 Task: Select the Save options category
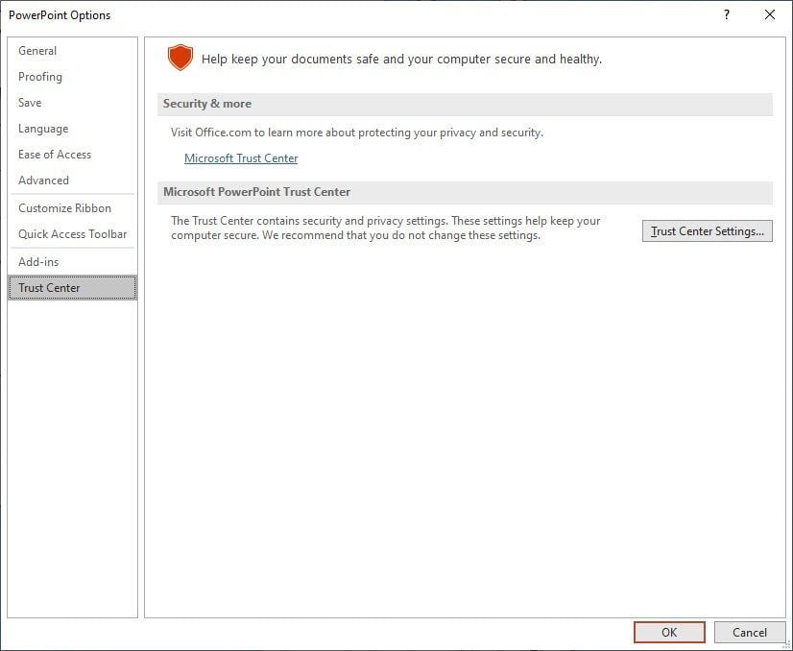(x=30, y=103)
